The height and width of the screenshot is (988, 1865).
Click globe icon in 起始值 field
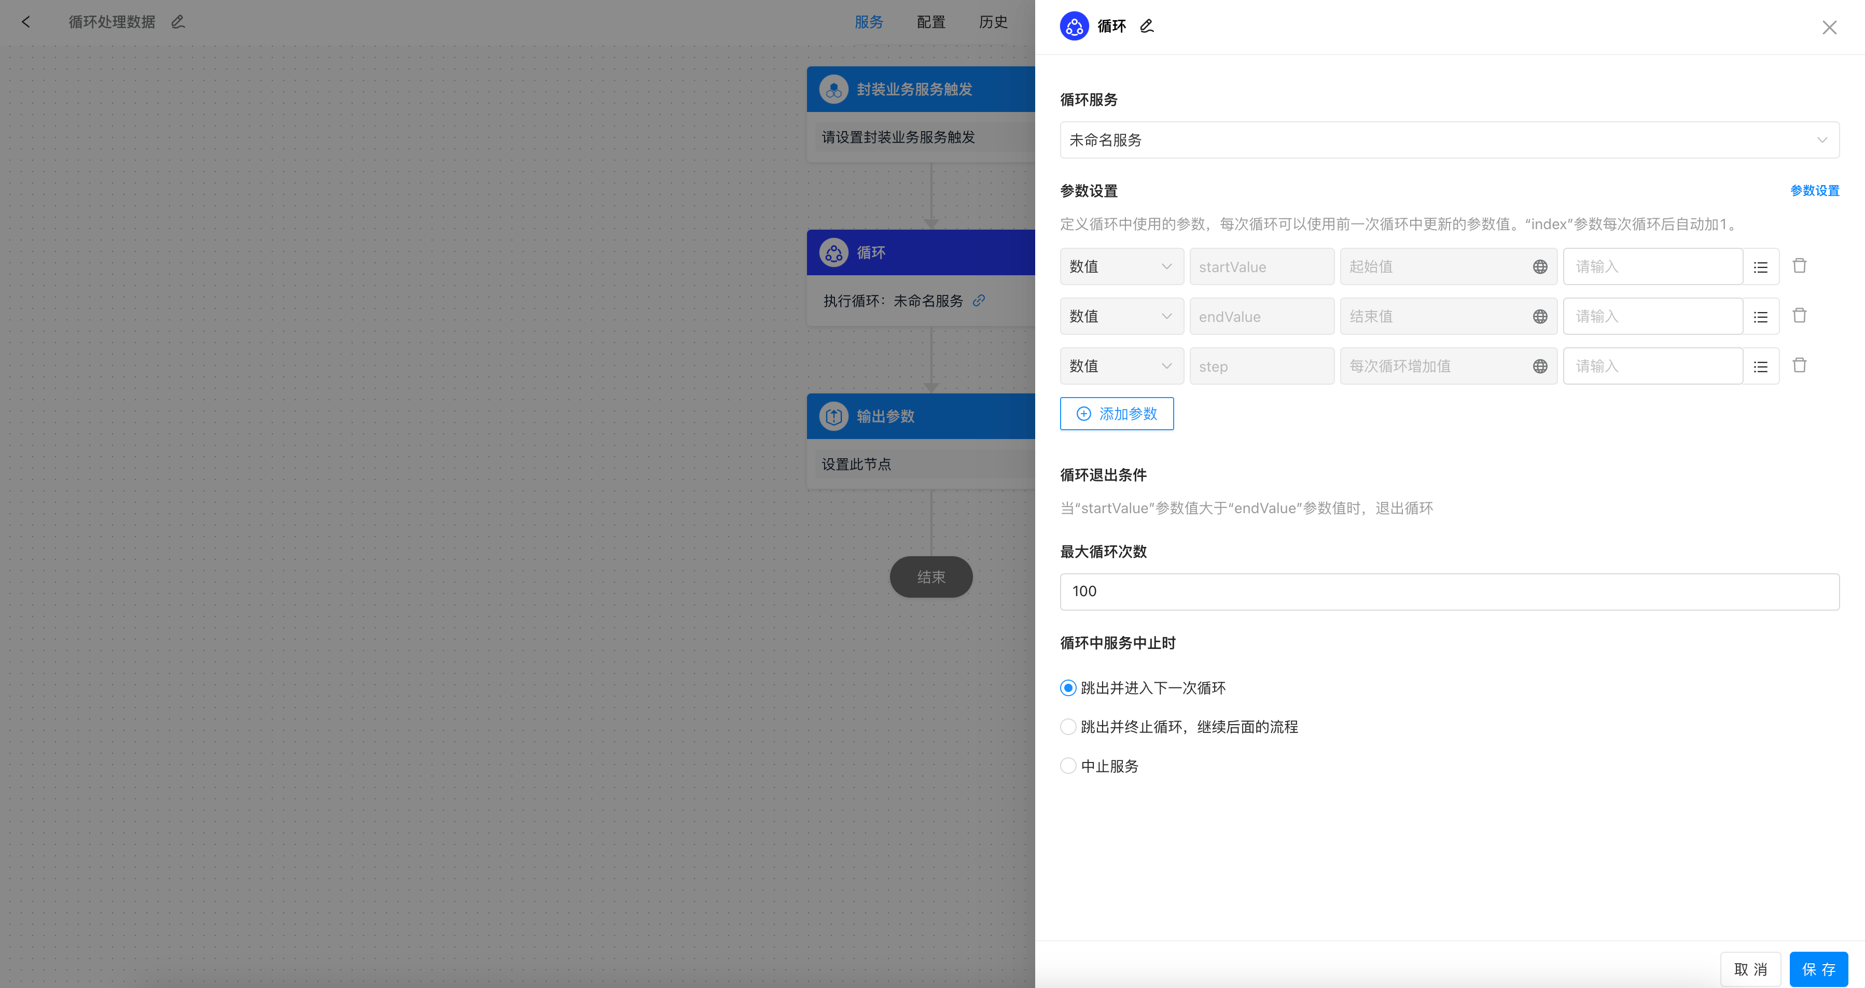click(1540, 267)
